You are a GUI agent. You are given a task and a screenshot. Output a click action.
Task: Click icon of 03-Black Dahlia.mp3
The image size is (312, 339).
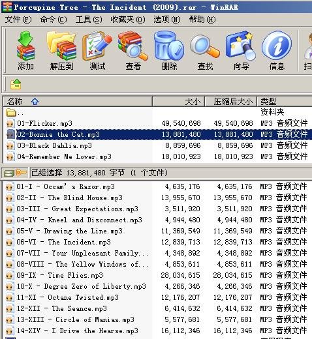pos(10,146)
